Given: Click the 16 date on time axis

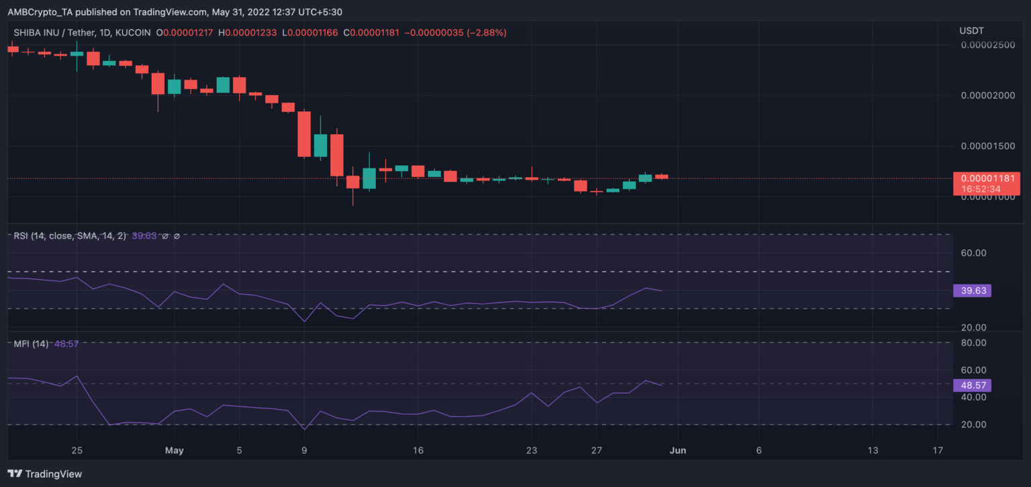Looking at the screenshot, I should pos(418,450).
